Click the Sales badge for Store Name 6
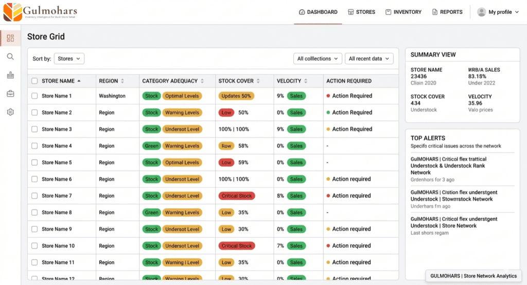 click(296, 179)
